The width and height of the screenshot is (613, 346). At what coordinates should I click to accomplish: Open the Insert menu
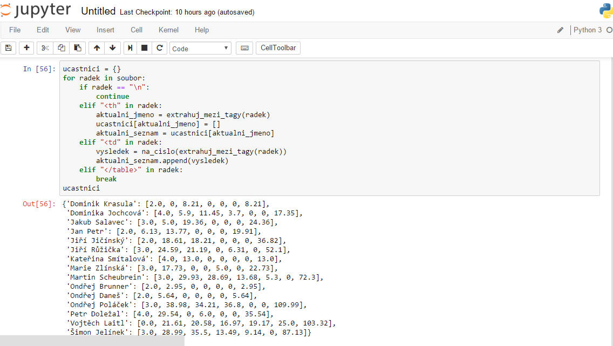105,30
